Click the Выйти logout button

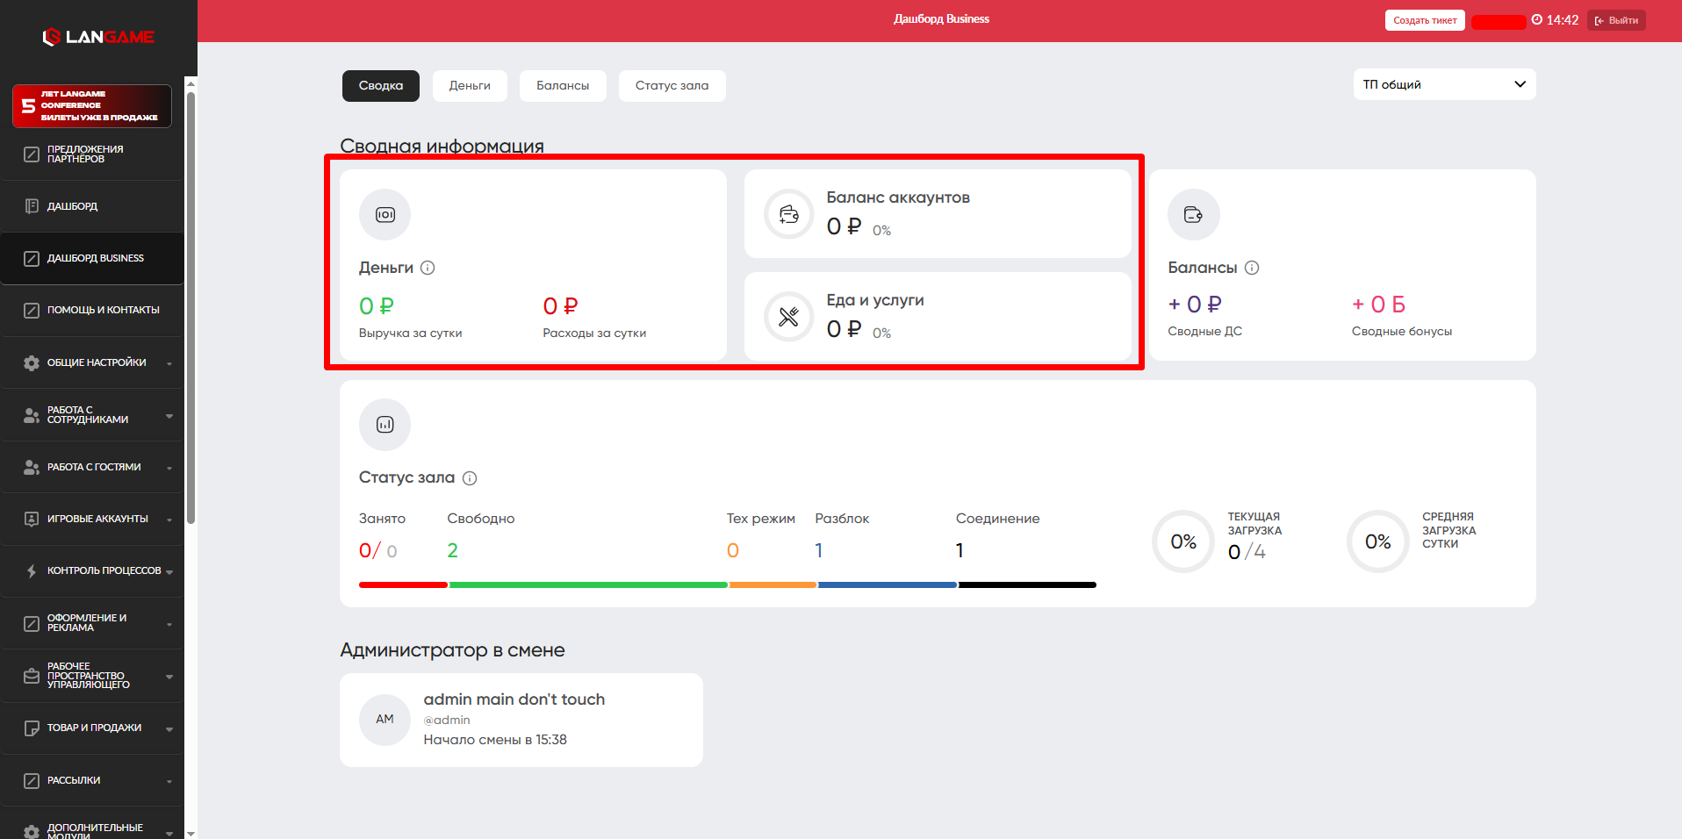tap(1616, 20)
